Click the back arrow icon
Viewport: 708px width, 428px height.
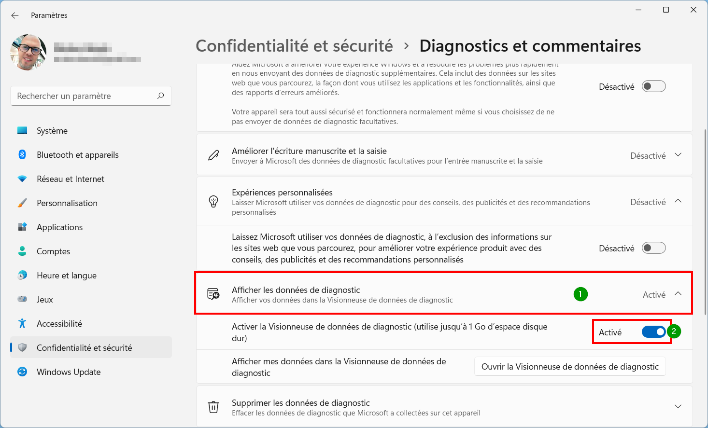pyautogui.click(x=15, y=15)
